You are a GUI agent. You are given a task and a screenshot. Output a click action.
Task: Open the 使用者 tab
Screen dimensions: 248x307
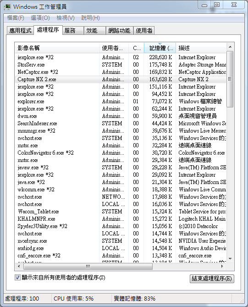(144, 31)
